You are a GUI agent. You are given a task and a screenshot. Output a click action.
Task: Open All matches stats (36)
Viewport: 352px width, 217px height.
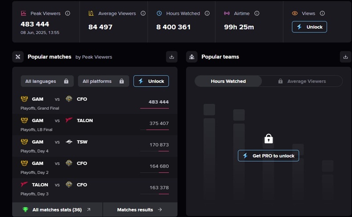[x=58, y=210]
